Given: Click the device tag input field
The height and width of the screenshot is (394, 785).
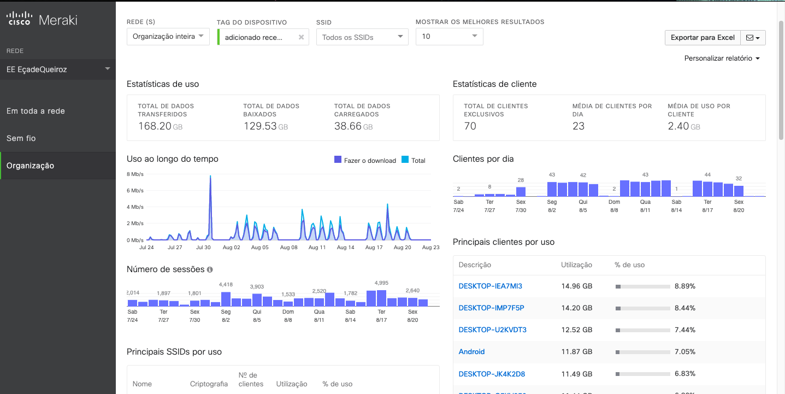Looking at the screenshot, I should tap(257, 37).
